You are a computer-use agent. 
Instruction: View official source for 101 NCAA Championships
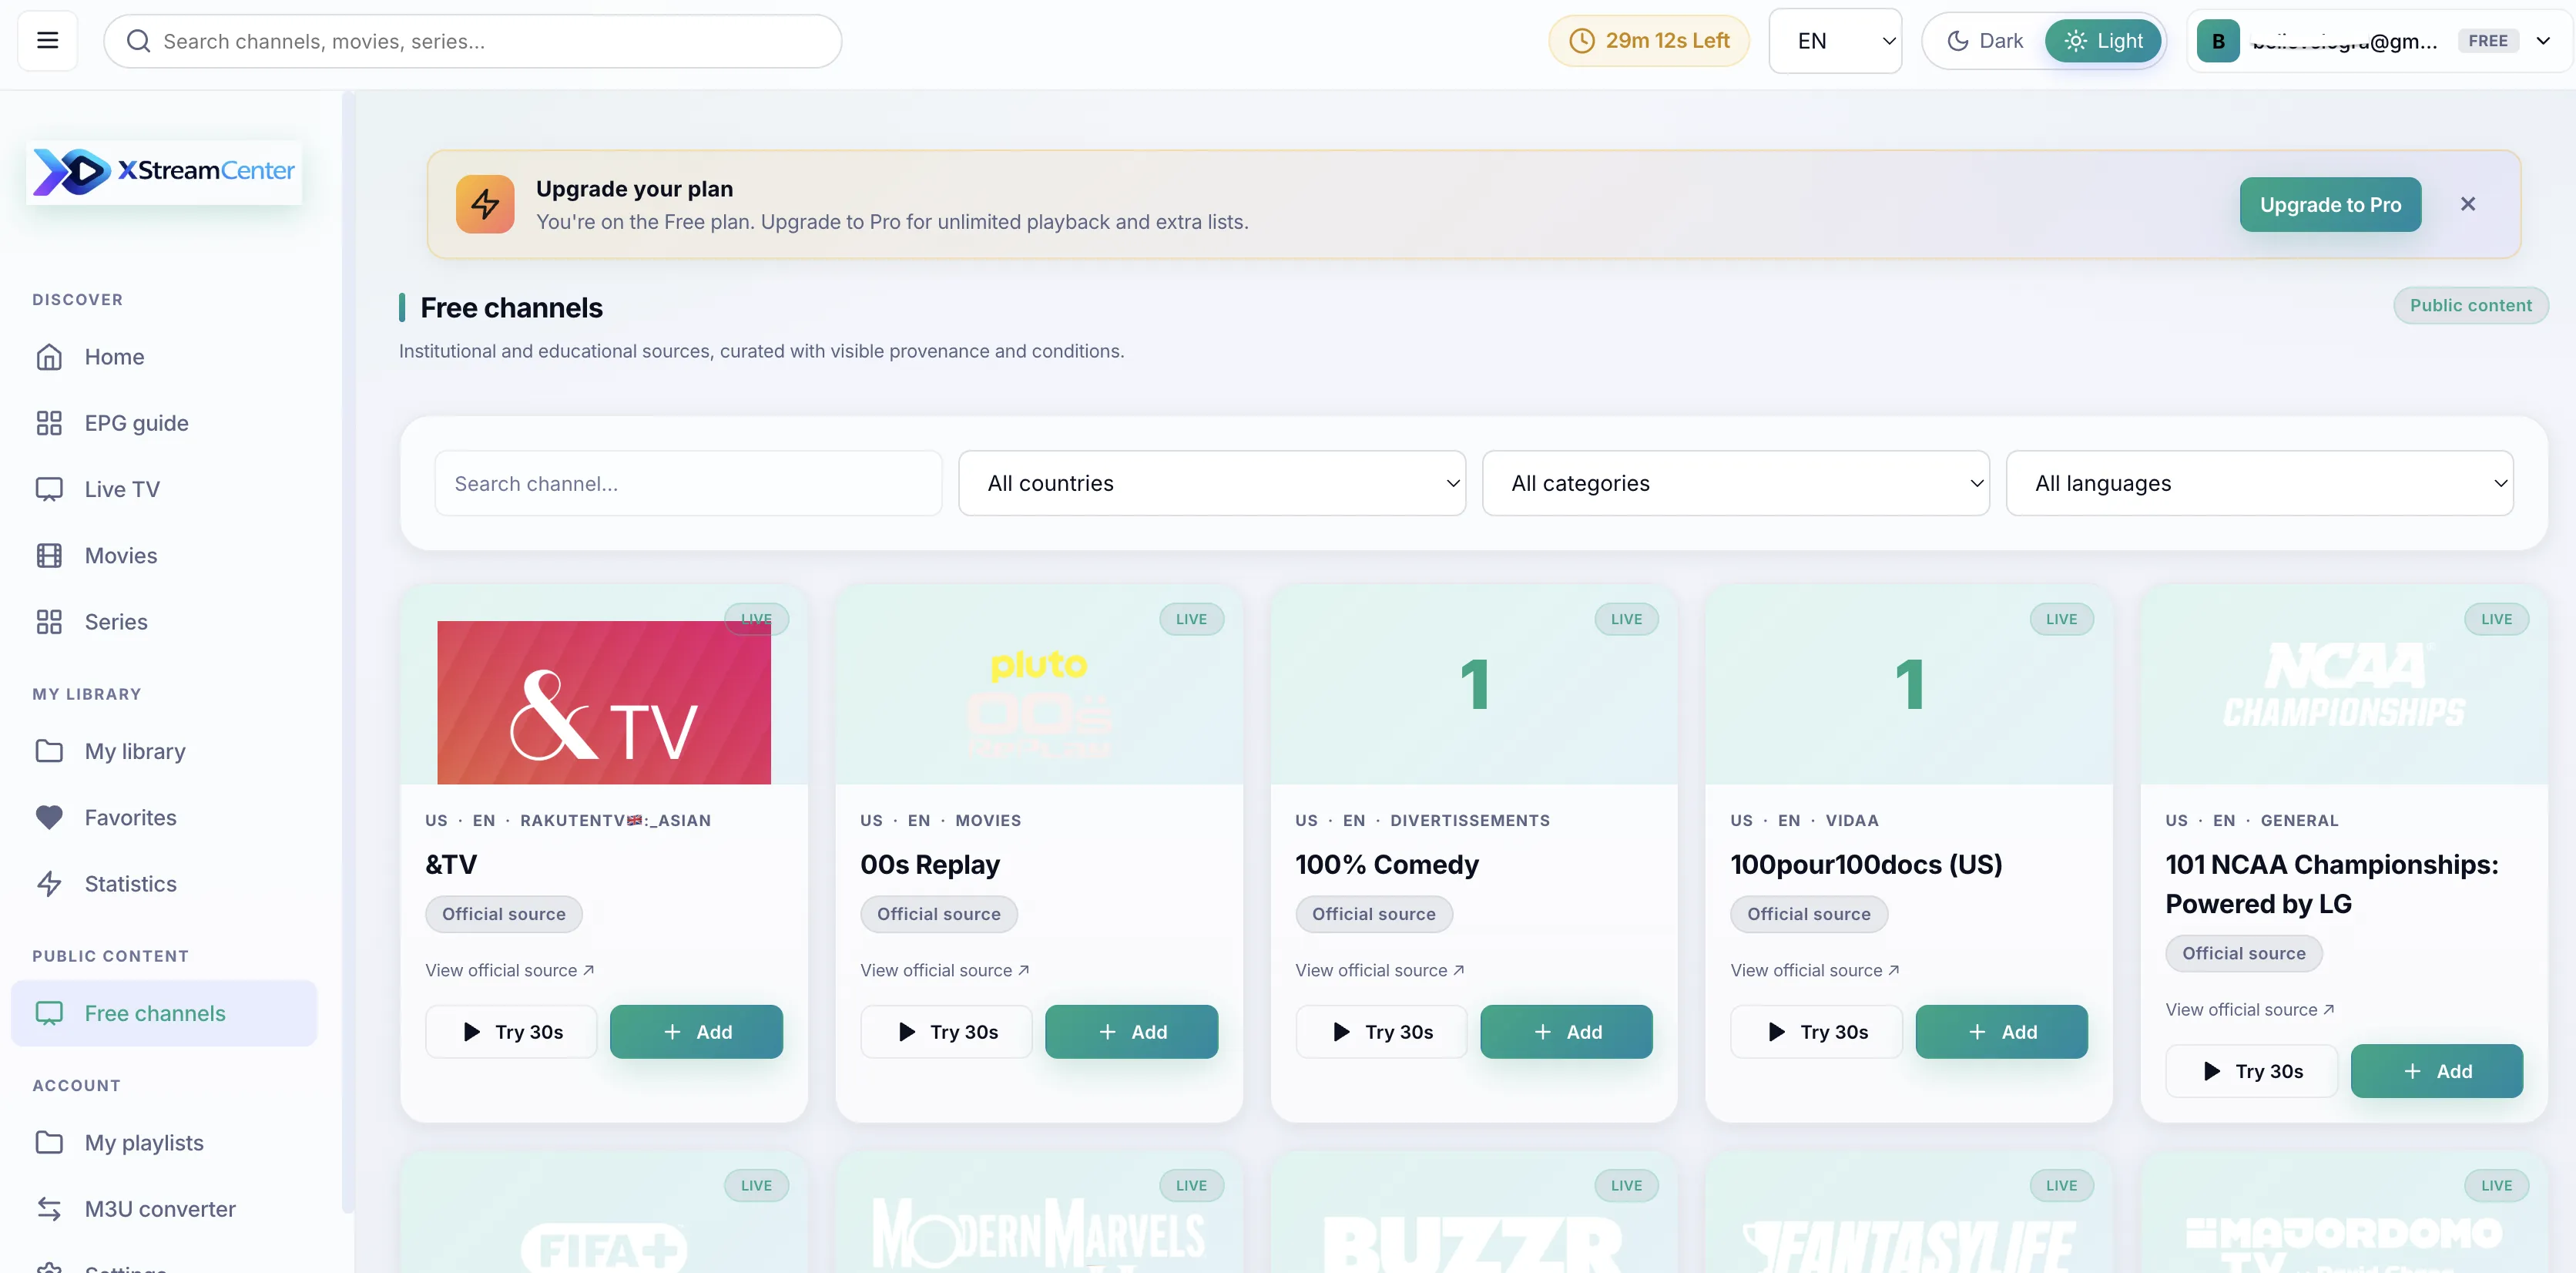(2250, 1010)
